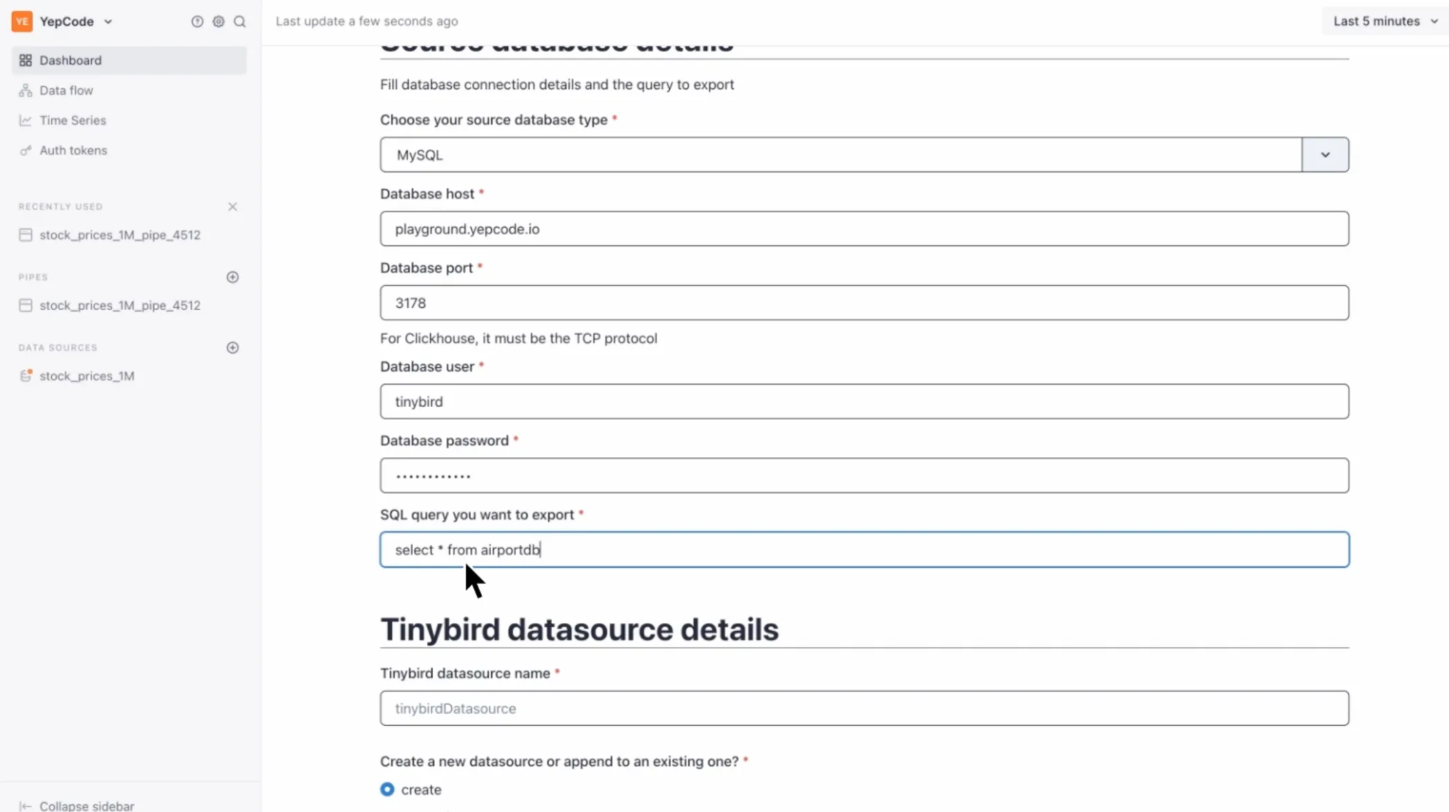Select the create datasource radio option
1449x812 pixels.
click(387, 789)
